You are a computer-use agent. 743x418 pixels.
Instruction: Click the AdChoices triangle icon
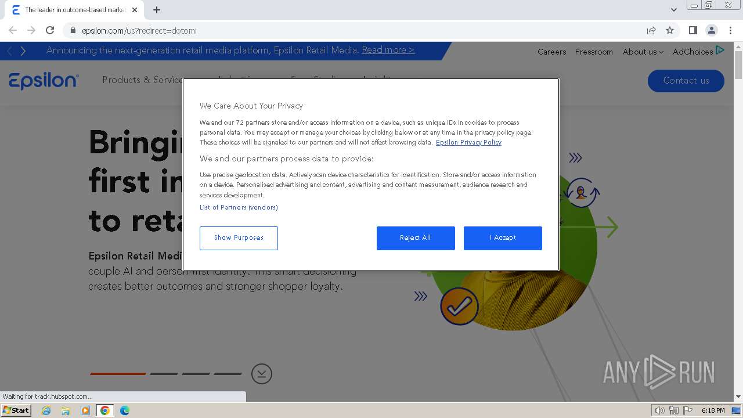[720, 51]
